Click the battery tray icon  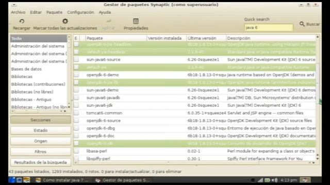click(267, 180)
